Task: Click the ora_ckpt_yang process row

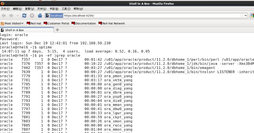Action: coord(66,117)
